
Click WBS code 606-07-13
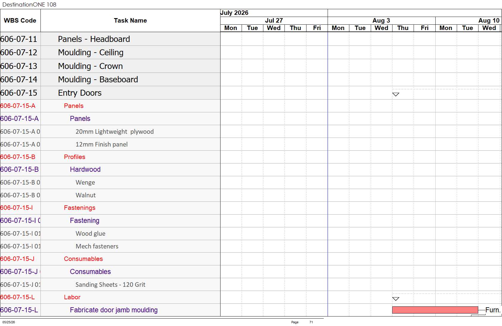point(19,66)
